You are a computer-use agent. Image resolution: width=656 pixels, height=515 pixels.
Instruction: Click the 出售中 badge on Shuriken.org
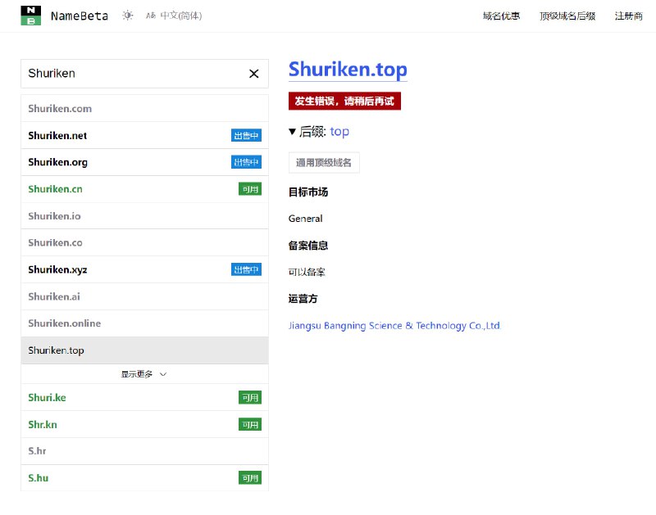click(246, 162)
